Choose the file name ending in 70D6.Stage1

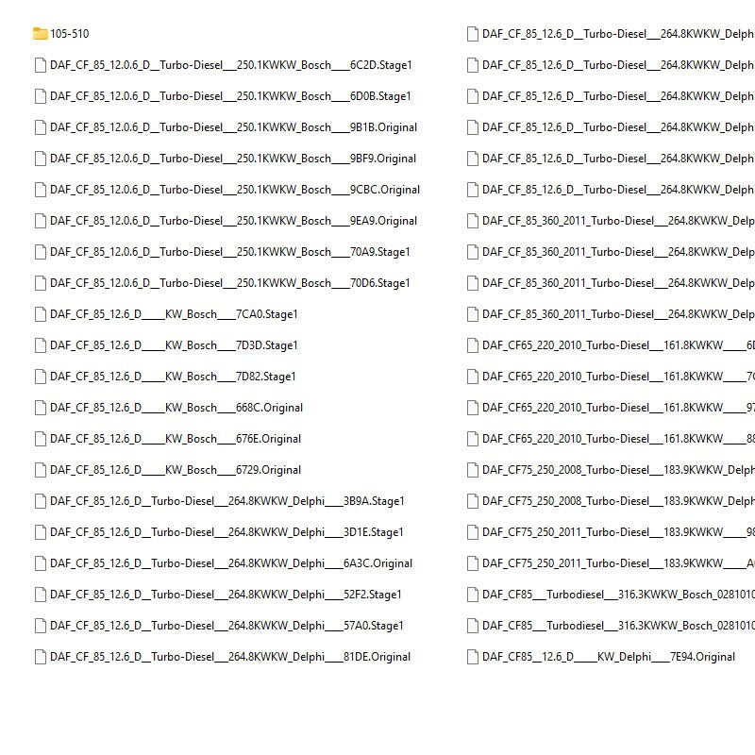(x=230, y=283)
